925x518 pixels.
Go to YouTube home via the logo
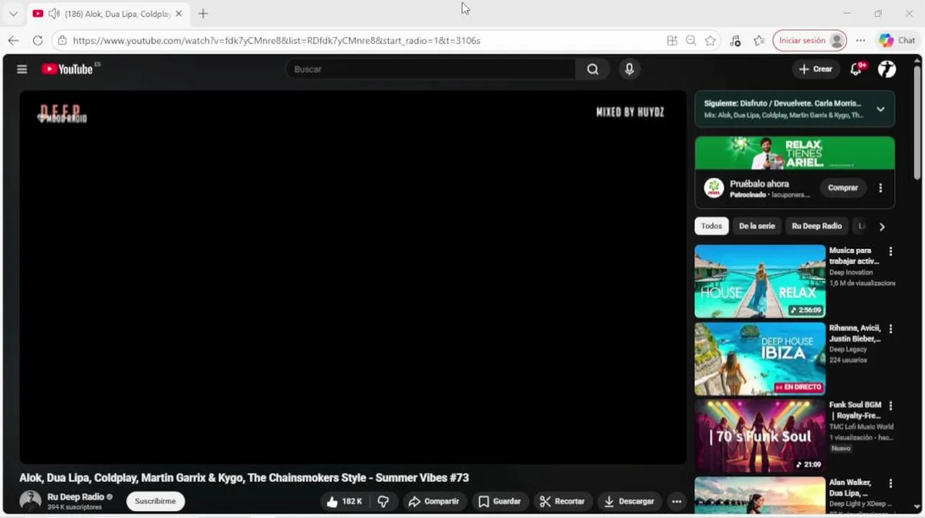(x=67, y=69)
